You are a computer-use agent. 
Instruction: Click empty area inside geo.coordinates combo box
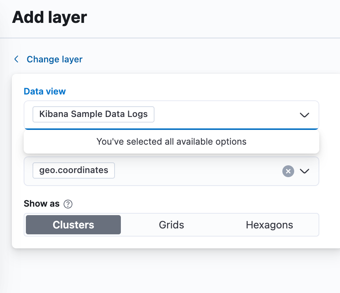click(x=197, y=171)
